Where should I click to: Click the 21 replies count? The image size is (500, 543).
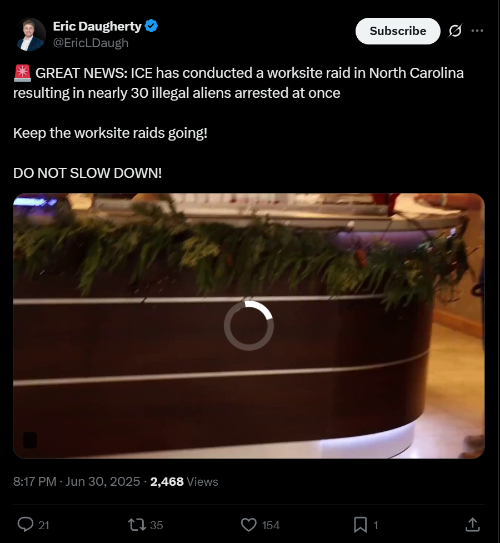tap(44, 525)
